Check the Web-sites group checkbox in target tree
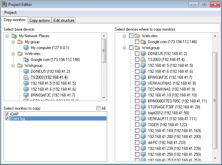The width and height of the screenshot is (222, 165). click(x=131, y=36)
